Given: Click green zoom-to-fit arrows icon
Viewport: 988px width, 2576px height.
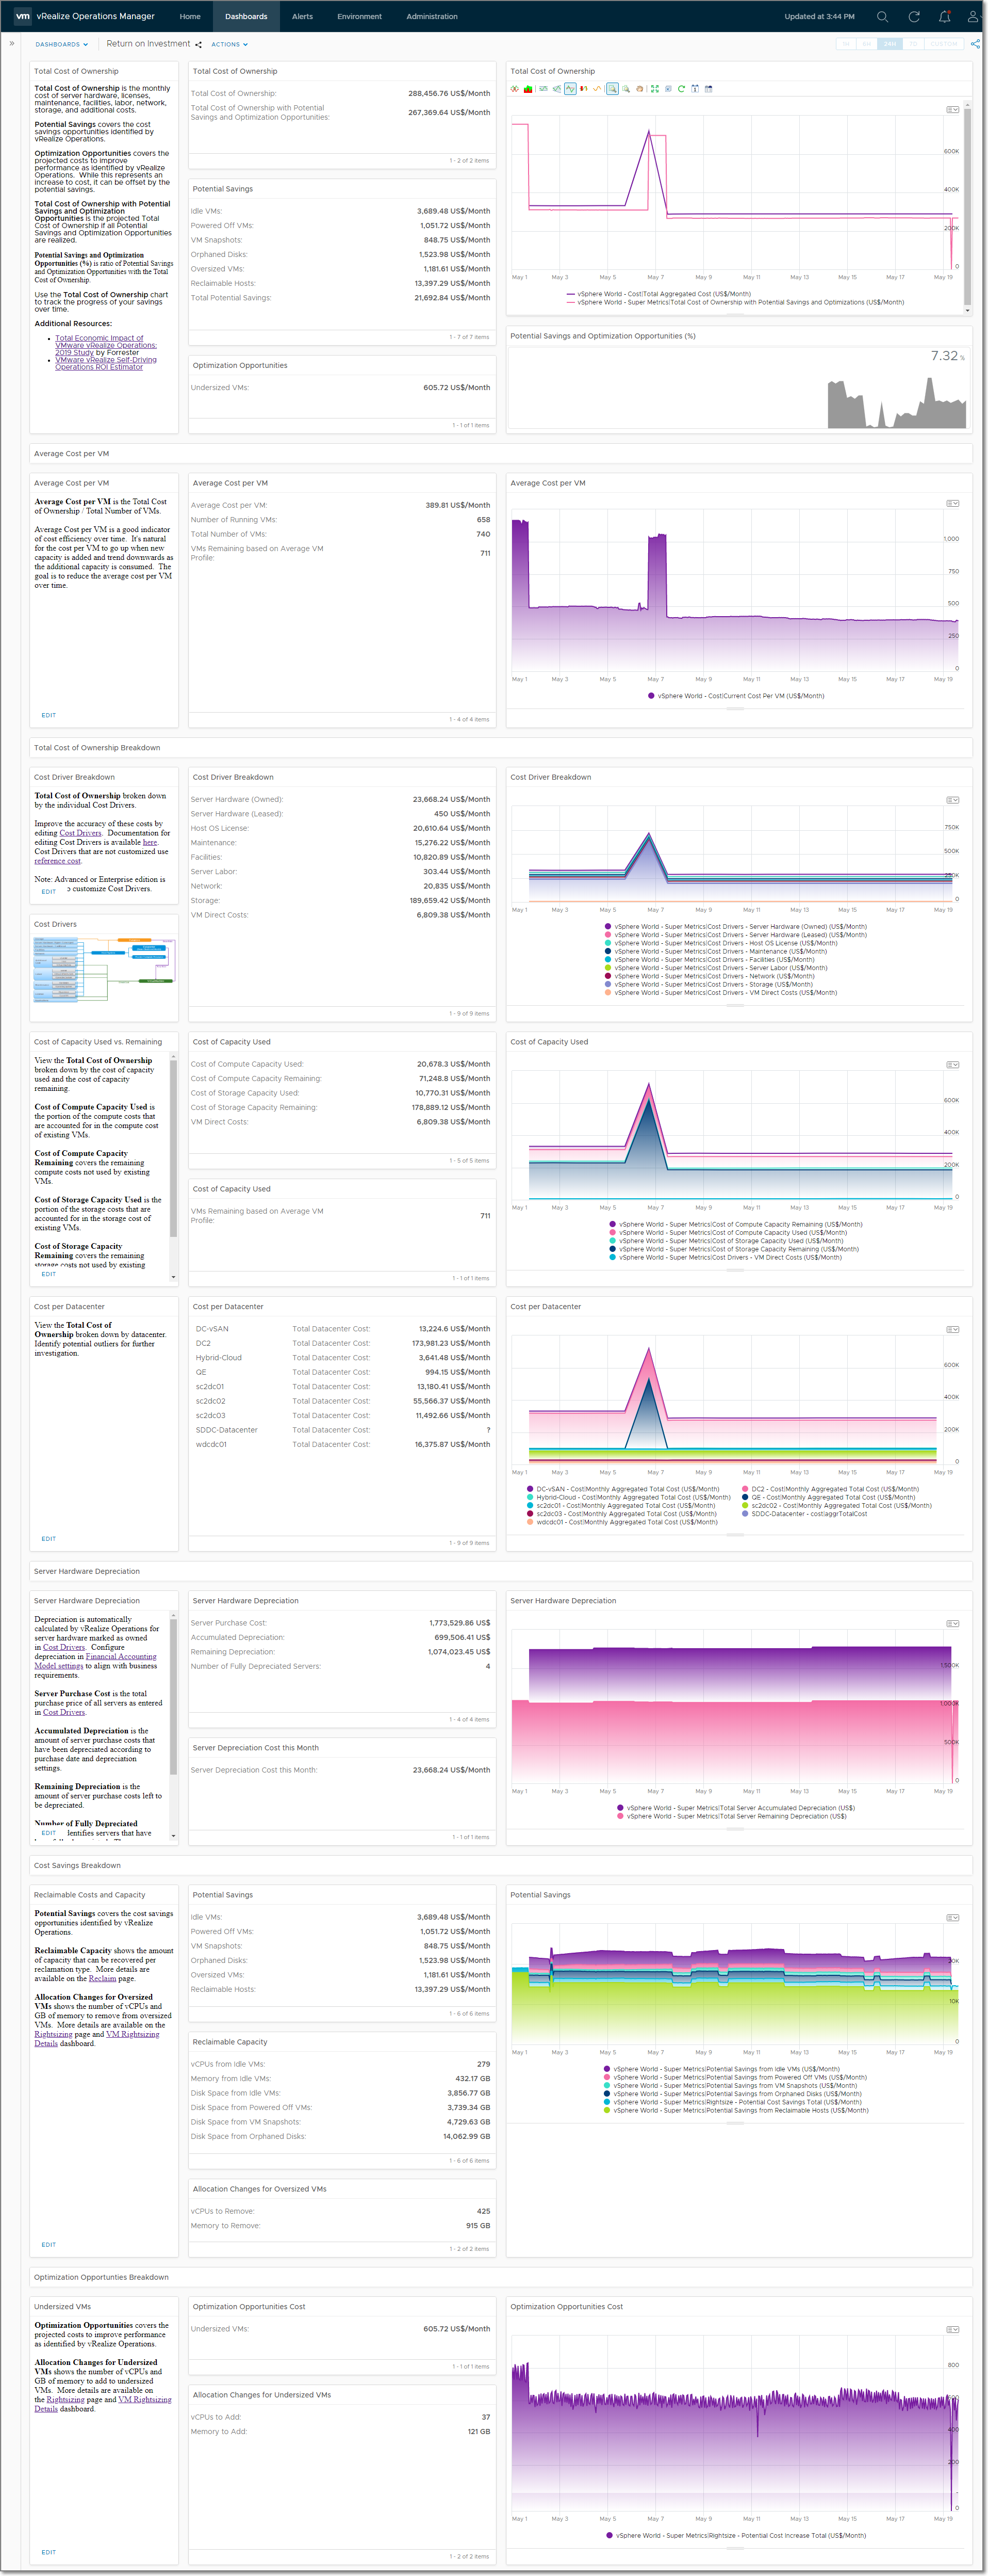Looking at the screenshot, I should tap(655, 89).
